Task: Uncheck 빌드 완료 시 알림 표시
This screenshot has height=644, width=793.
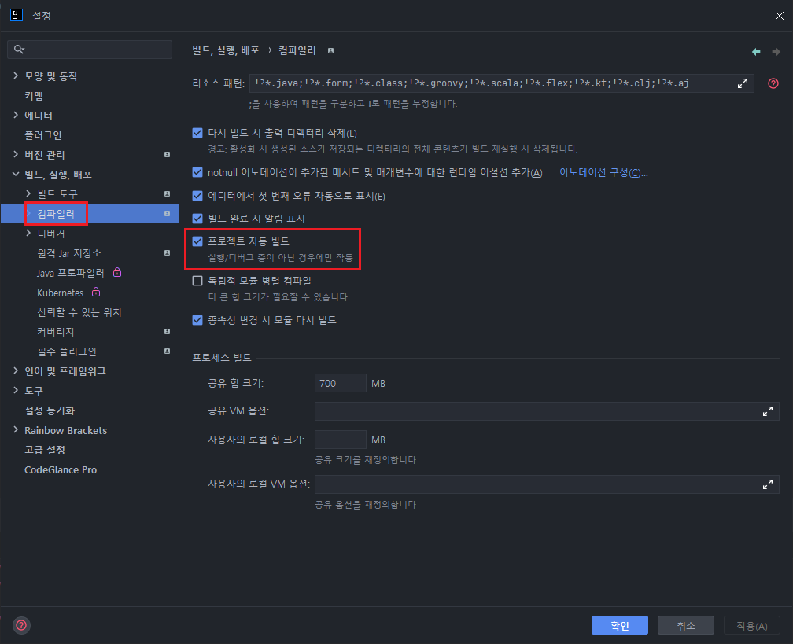Action: (197, 219)
